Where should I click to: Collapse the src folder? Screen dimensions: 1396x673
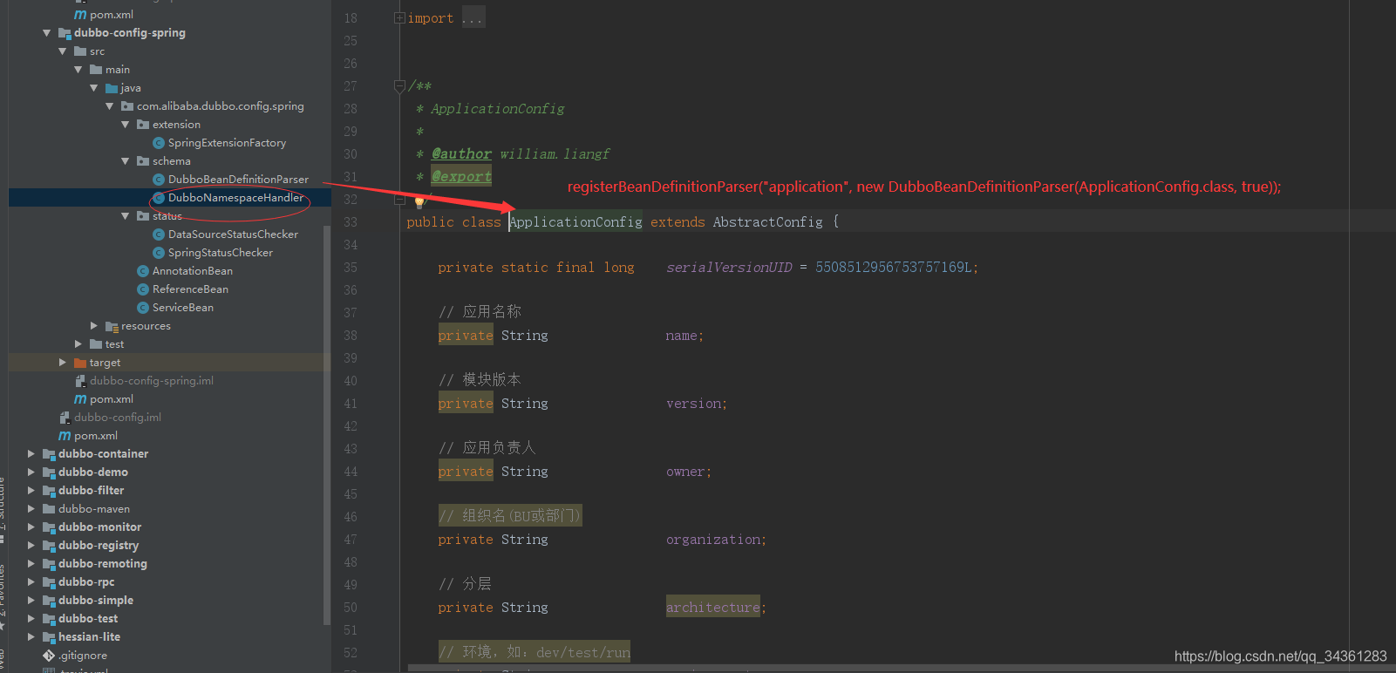click(x=63, y=51)
